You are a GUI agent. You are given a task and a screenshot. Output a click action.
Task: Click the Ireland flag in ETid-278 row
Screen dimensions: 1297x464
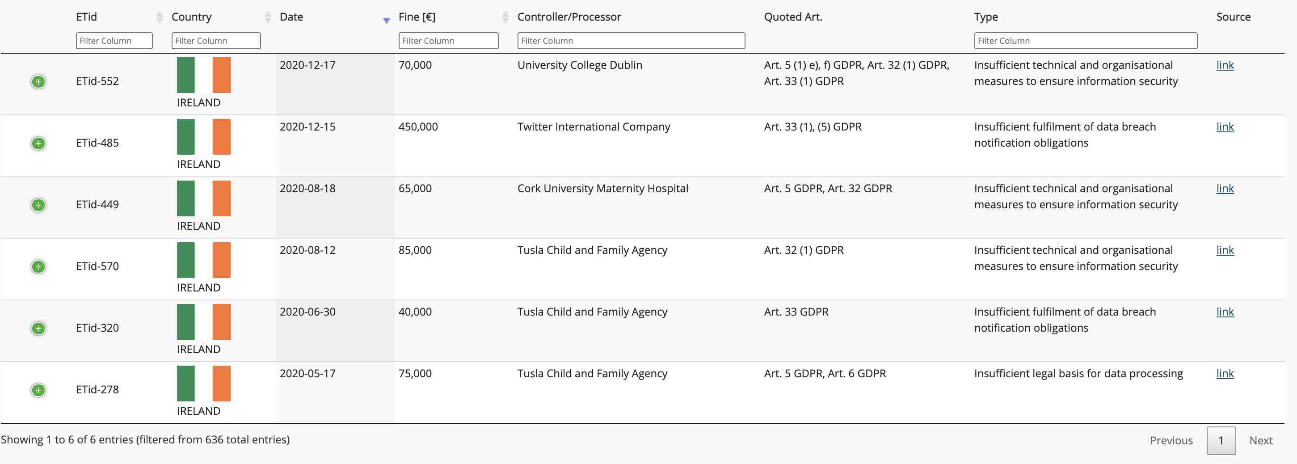click(203, 384)
